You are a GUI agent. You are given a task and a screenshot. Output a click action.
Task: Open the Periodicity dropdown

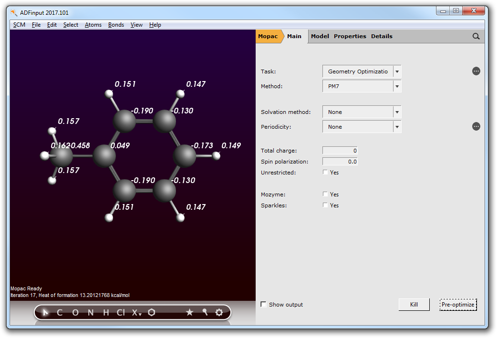tap(362, 127)
